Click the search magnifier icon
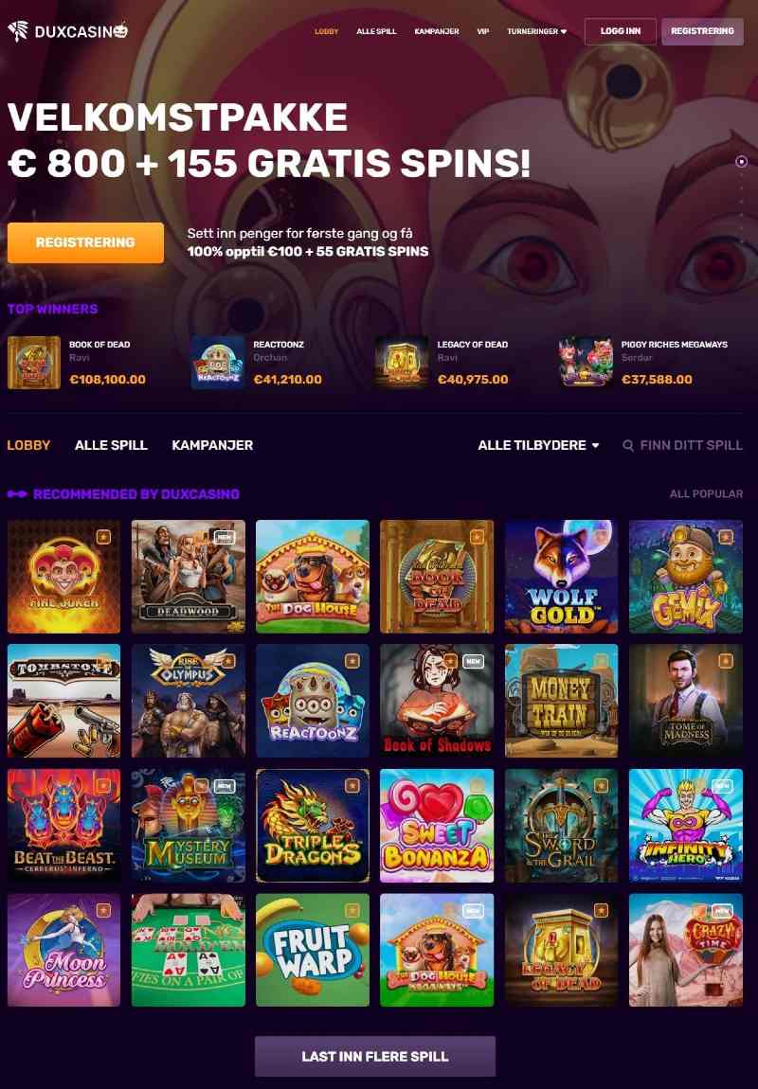Screen dimensions: 758x1089 tap(628, 445)
